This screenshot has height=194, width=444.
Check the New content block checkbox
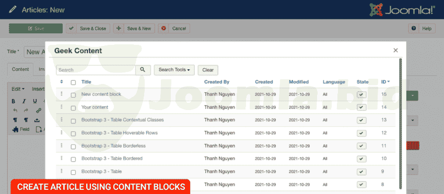click(73, 95)
